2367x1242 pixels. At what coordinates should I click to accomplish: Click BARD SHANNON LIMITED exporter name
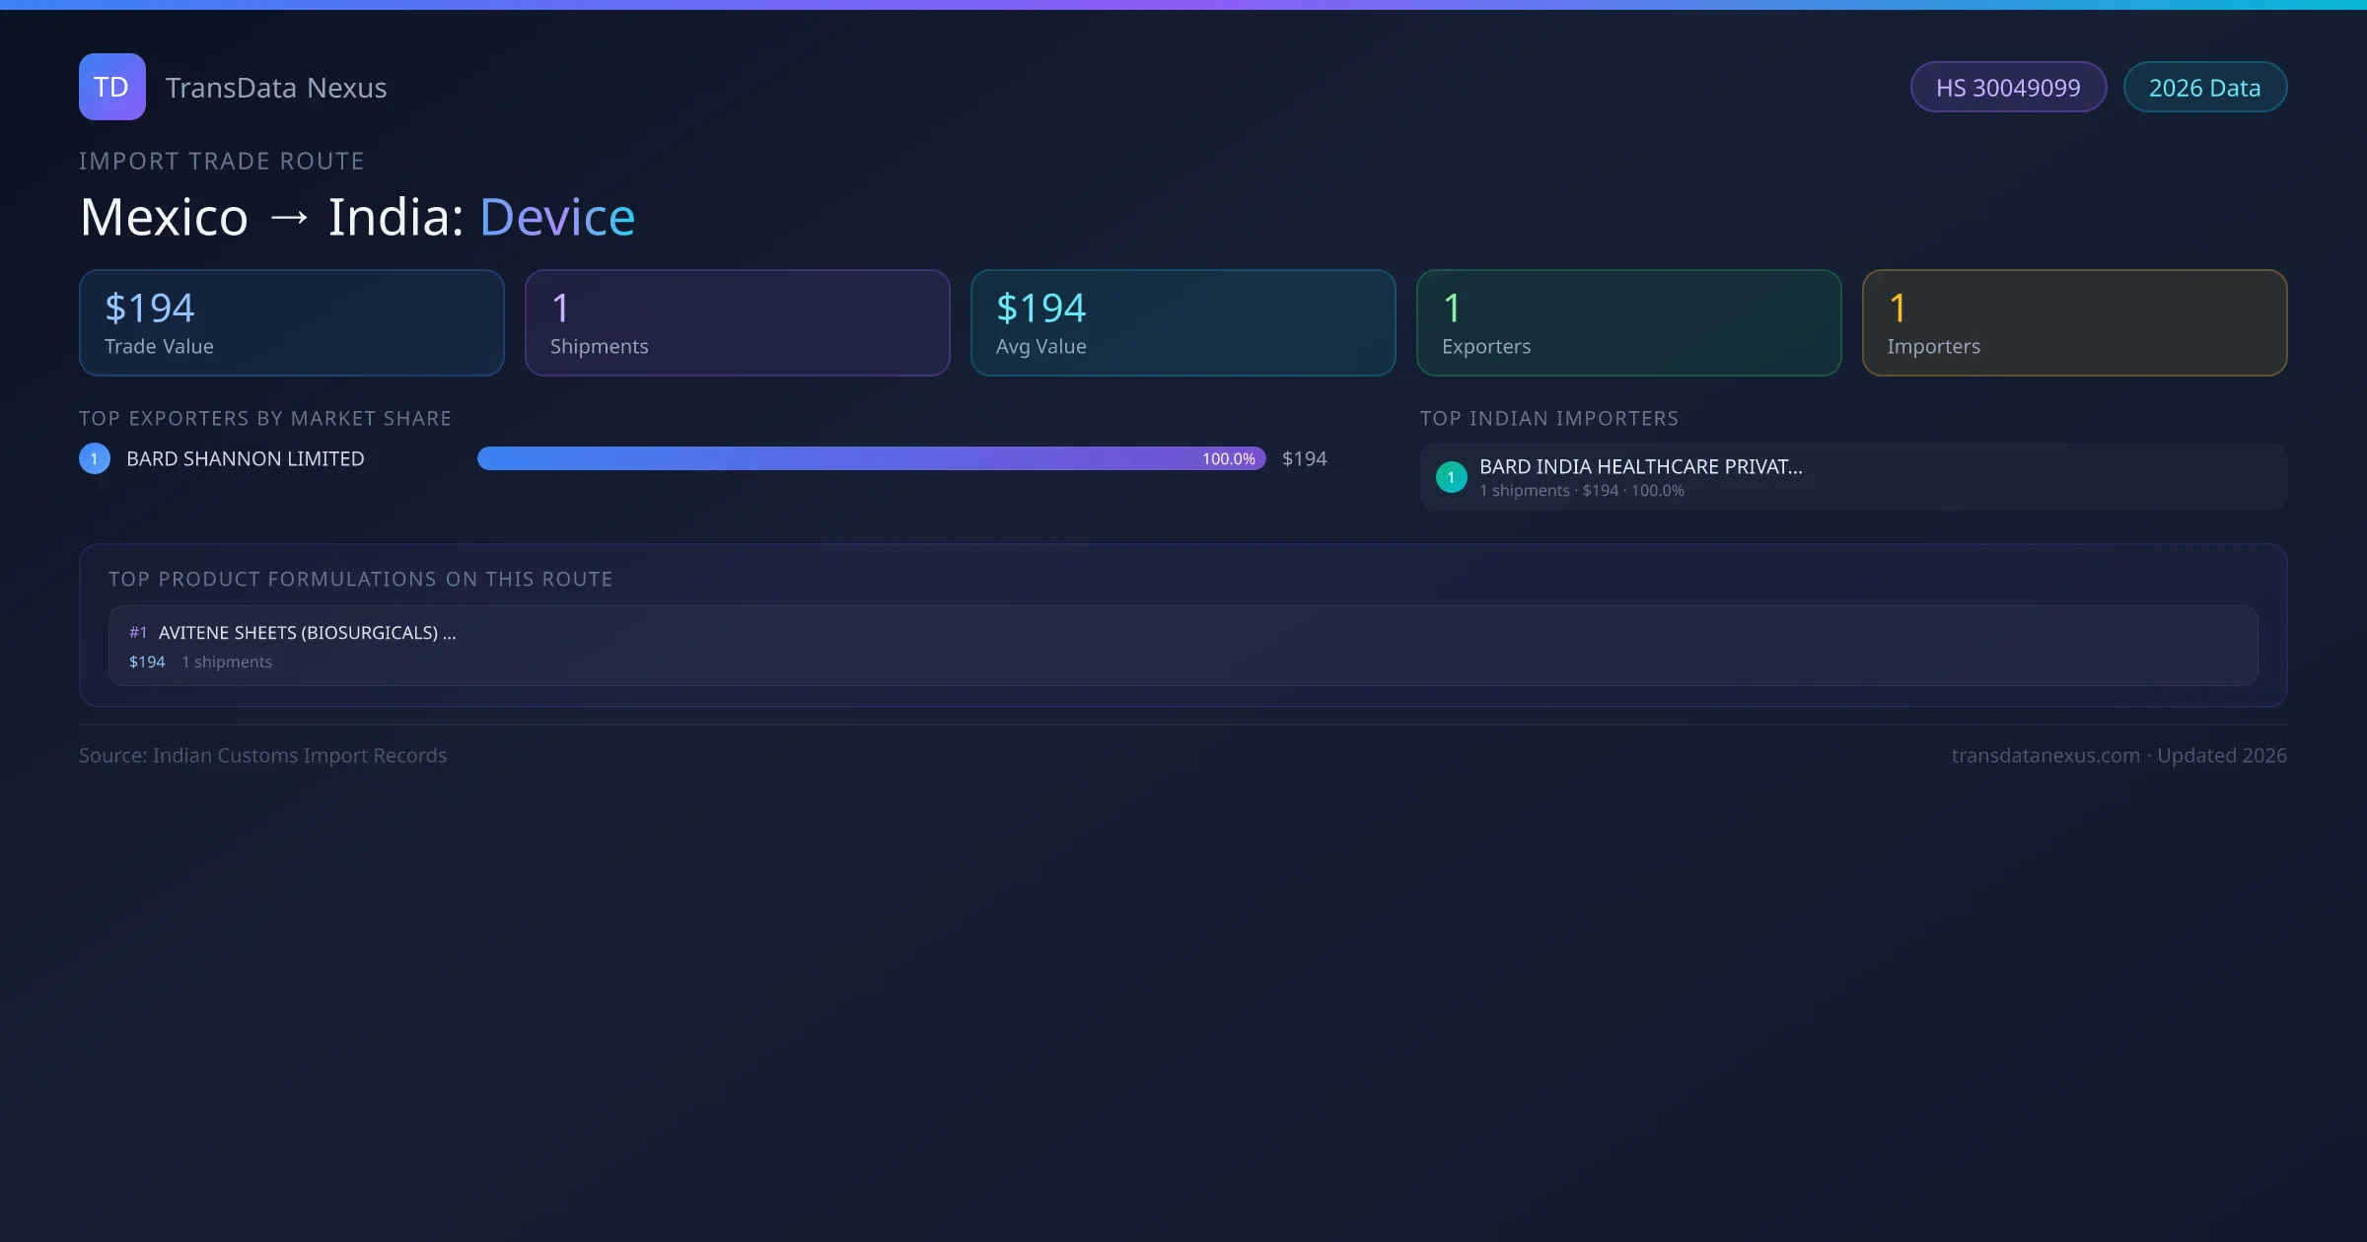pos(246,458)
